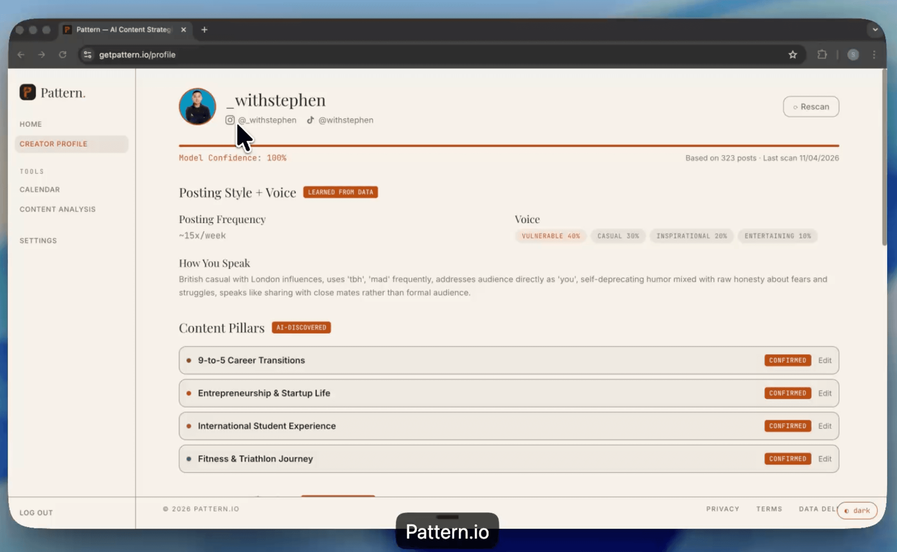Open the Terms footer link

coord(769,509)
